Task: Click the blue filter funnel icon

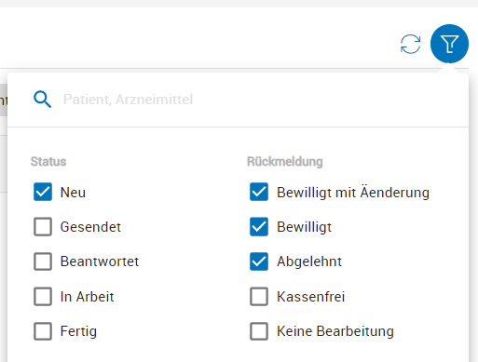Action: click(x=449, y=44)
